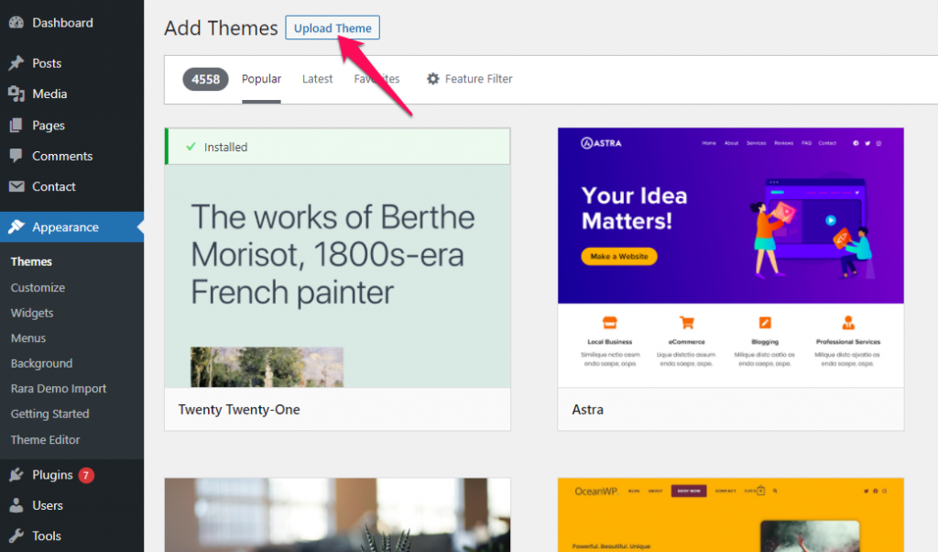
Task: Open the Pages menu
Action: (71, 125)
